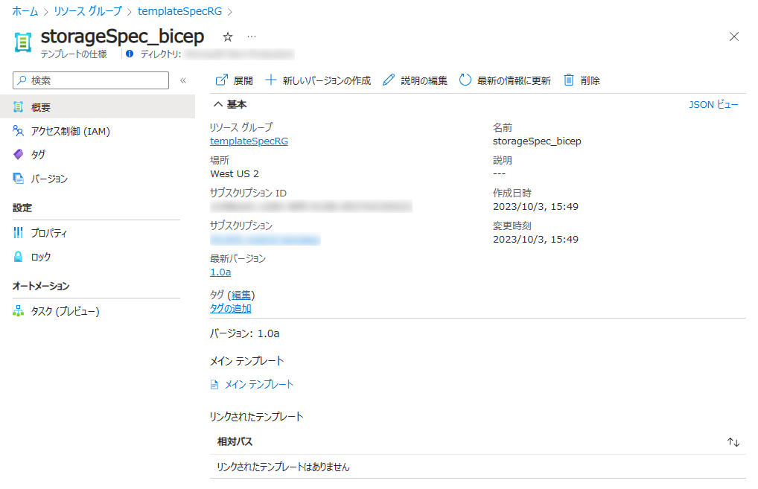Open the JSON ビュー link
Image resolution: width=758 pixels, height=489 pixels.
713,105
